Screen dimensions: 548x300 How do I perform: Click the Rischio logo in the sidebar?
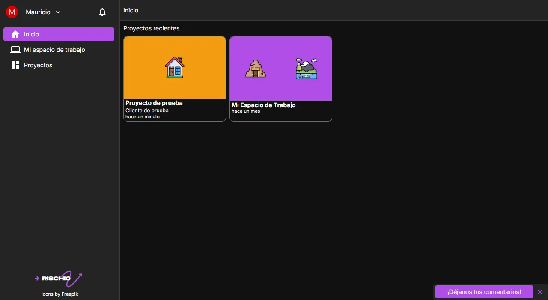pyautogui.click(x=59, y=279)
